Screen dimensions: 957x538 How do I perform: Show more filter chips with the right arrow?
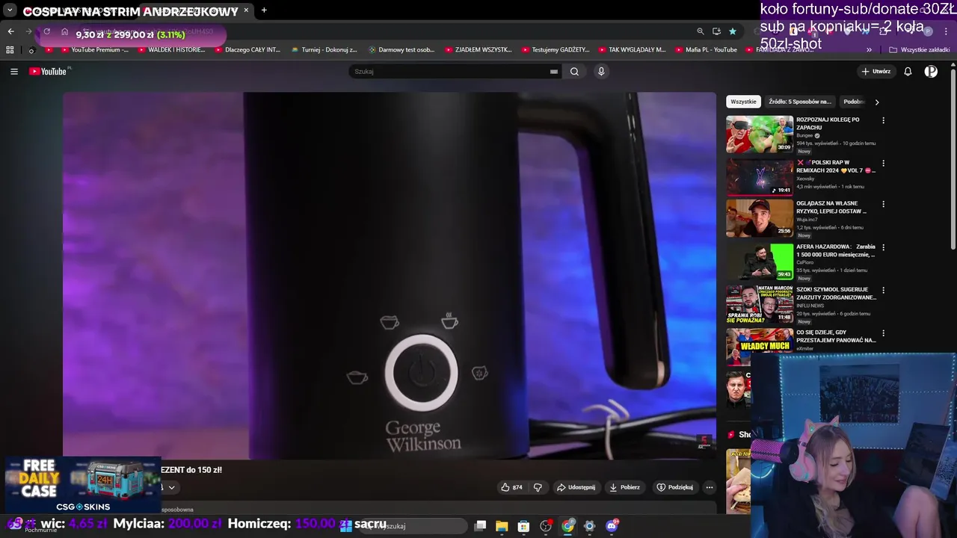coord(876,102)
